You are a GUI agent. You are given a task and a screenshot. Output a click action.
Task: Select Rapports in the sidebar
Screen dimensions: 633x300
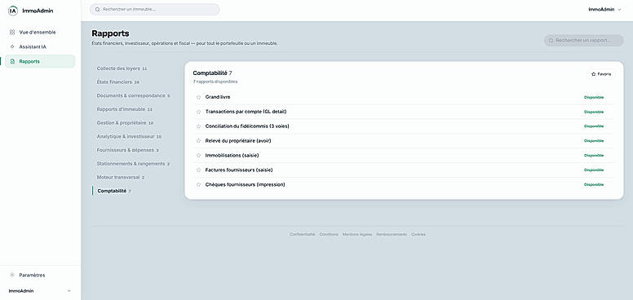pos(40,62)
